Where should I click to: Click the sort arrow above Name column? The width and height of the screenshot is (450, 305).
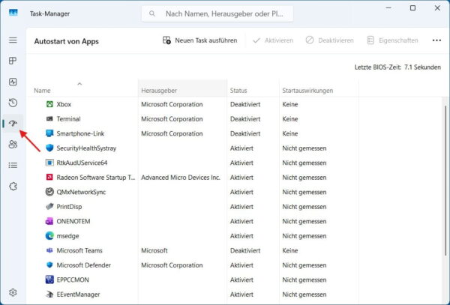pos(79,84)
